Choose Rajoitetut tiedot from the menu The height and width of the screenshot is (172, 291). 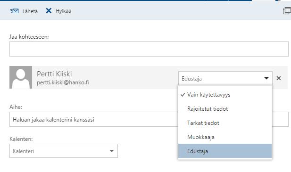225,109
